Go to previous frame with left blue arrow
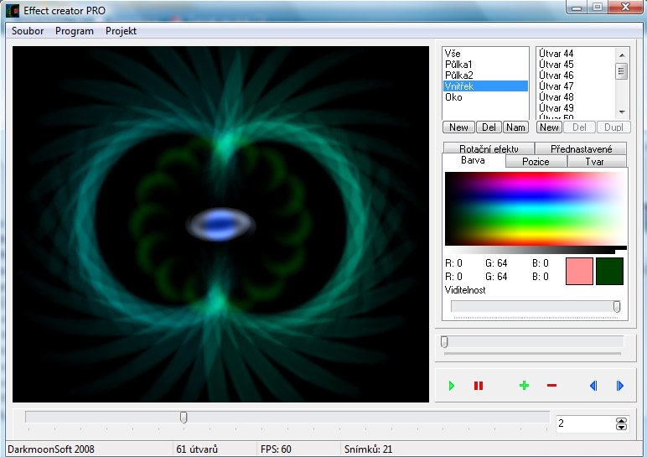Image resolution: width=647 pixels, height=457 pixels. 593,386
